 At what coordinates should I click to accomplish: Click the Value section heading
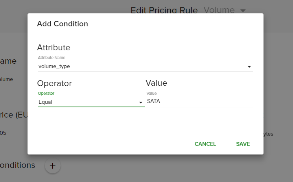(x=156, y=83)
